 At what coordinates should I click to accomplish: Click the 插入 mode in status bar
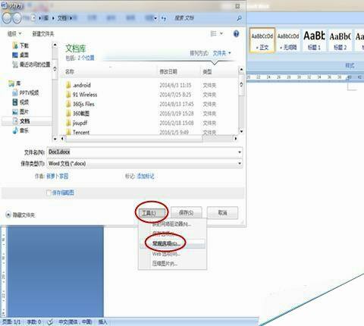tap(102, 322)
